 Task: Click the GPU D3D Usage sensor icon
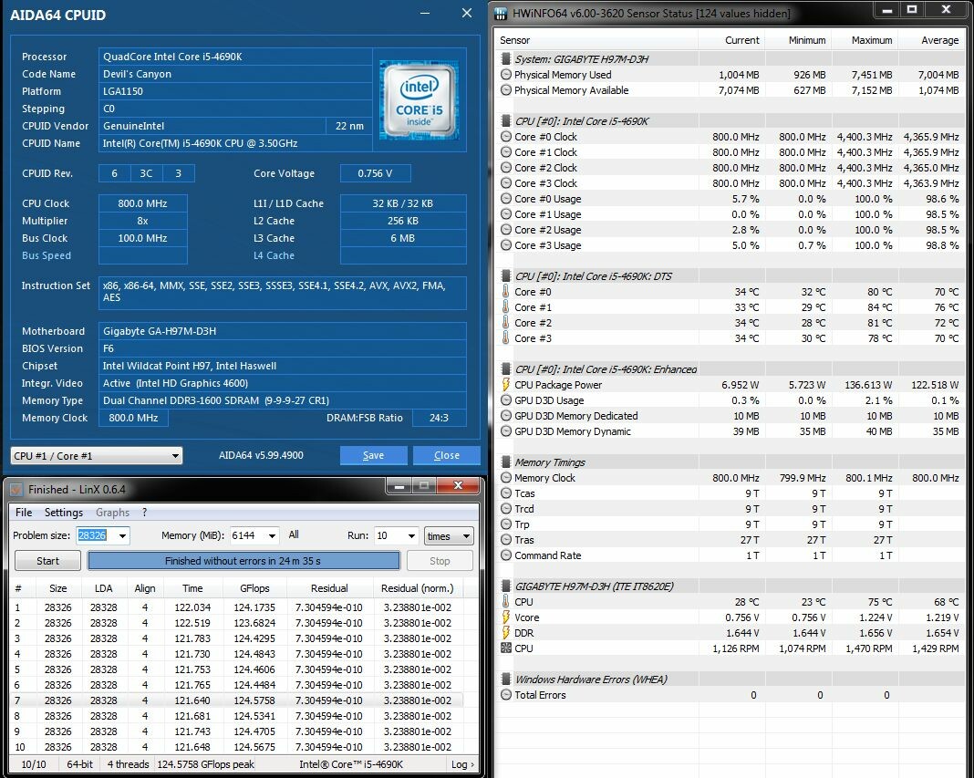click(505, 400)
